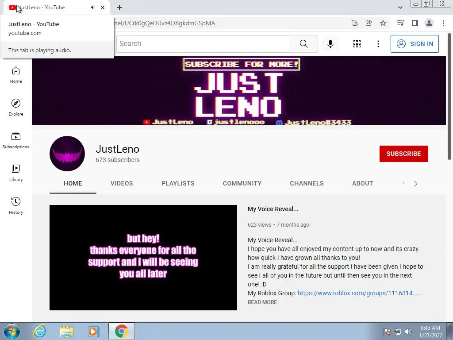Switch to the COMMUNITY tab
Image resolution: width=453 pixels, height=340 pixels.
pos(242,183)
